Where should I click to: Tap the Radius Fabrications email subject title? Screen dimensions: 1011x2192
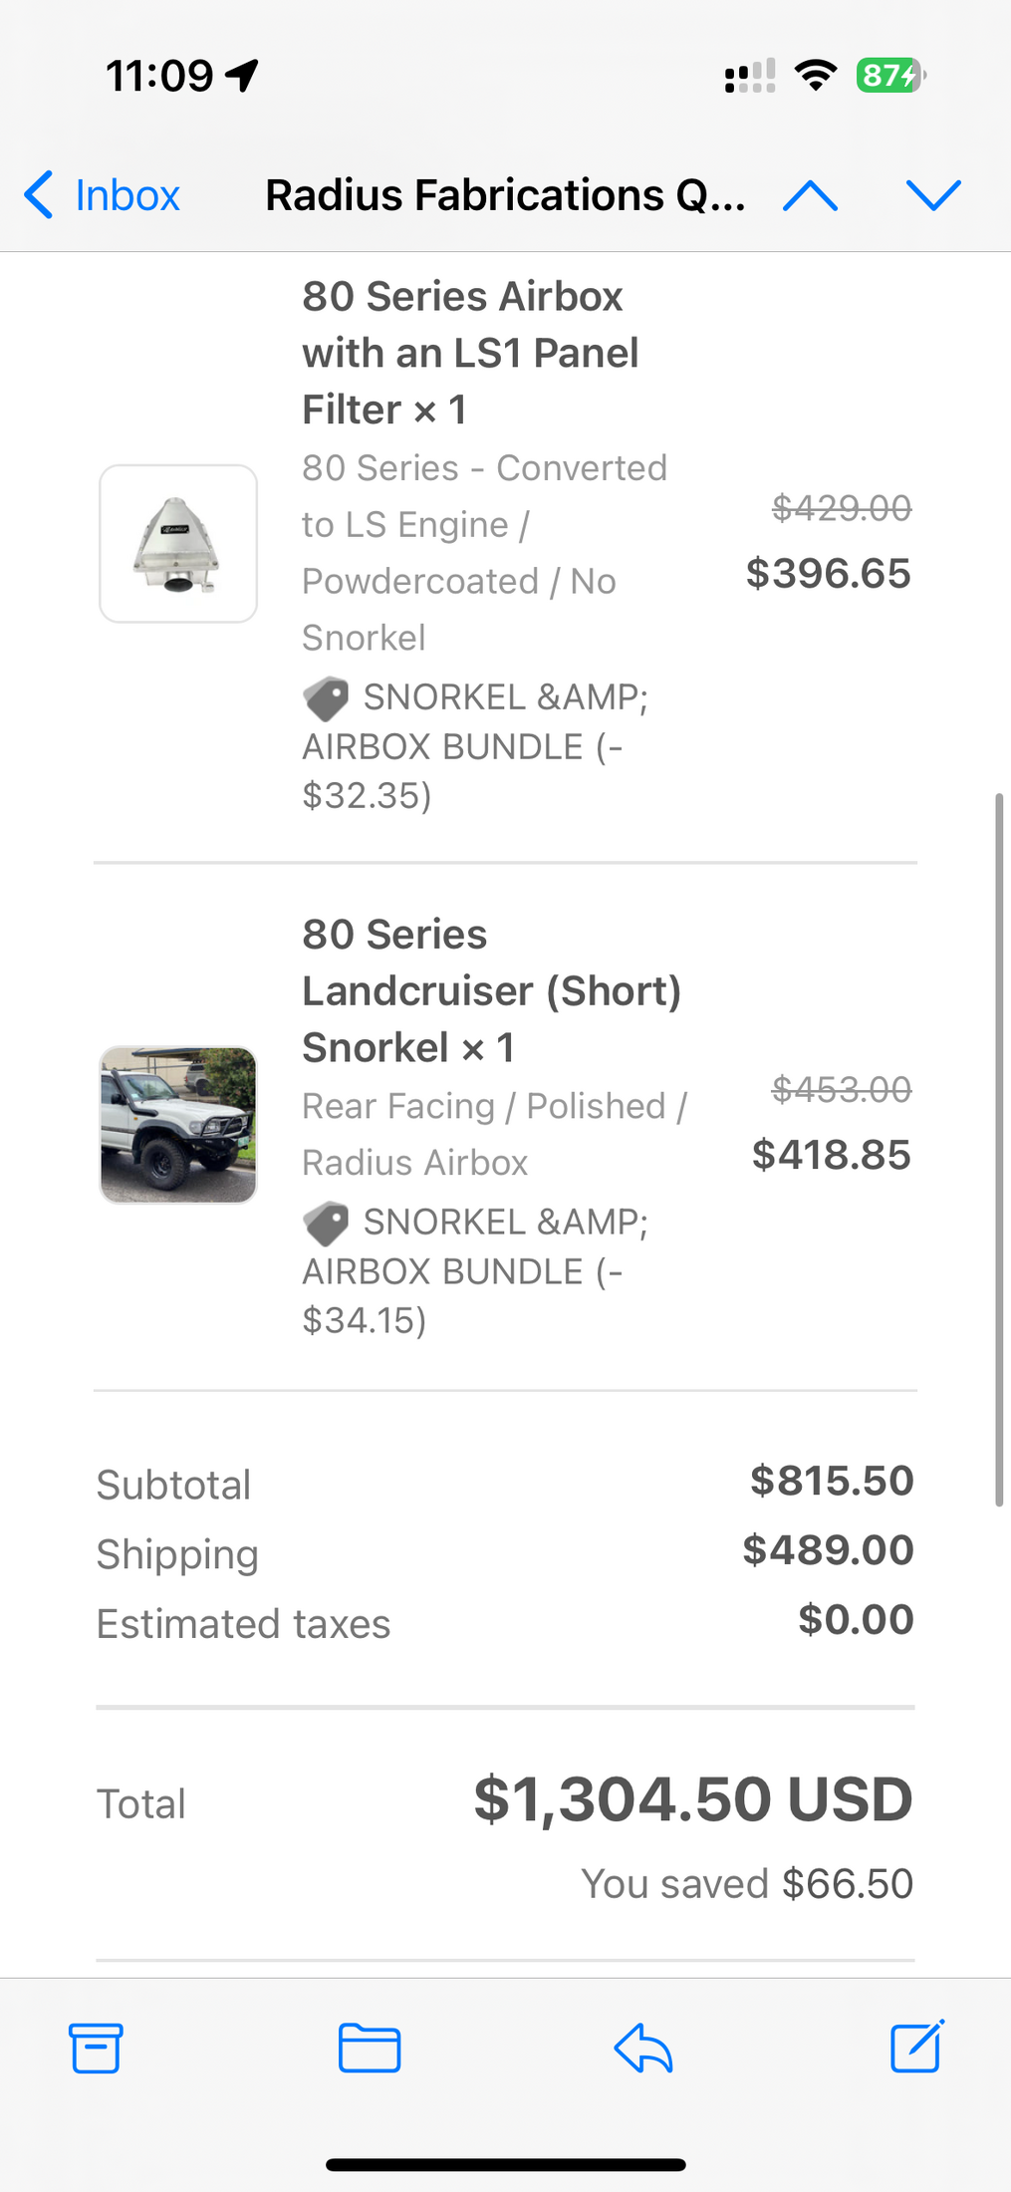point(505,195)
